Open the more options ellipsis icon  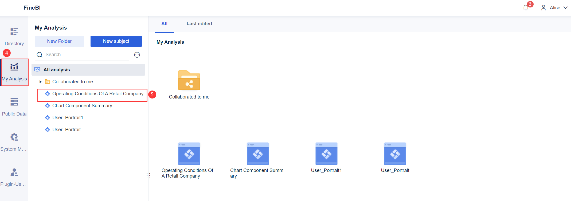click(137, 55)
